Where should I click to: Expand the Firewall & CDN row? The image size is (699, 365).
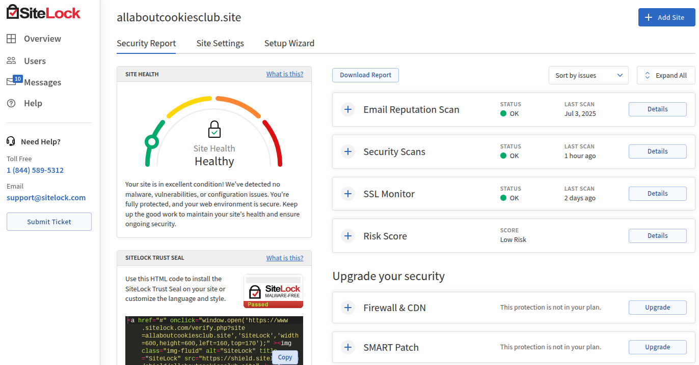pos(348,308)
